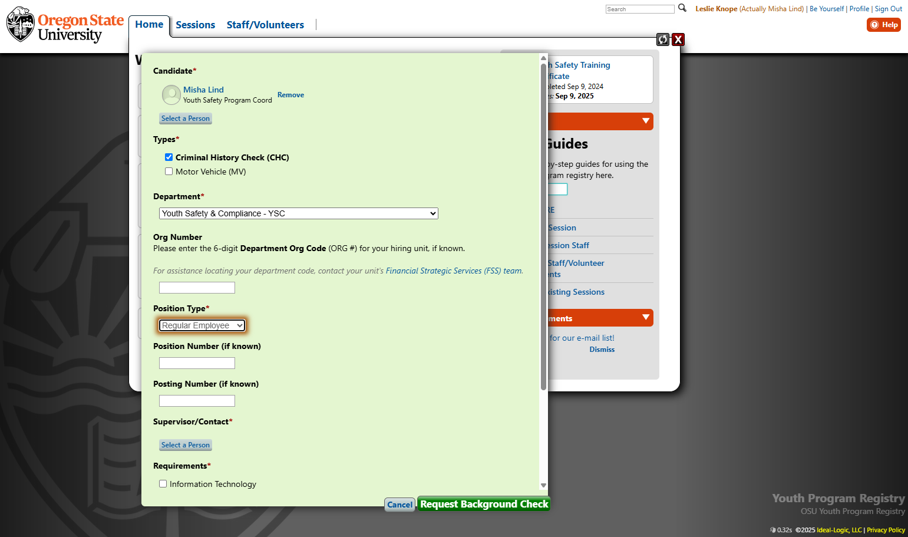Screen dimensions: 908x537
Task: Go to the Sessions tab
Action: click(195, 25)
